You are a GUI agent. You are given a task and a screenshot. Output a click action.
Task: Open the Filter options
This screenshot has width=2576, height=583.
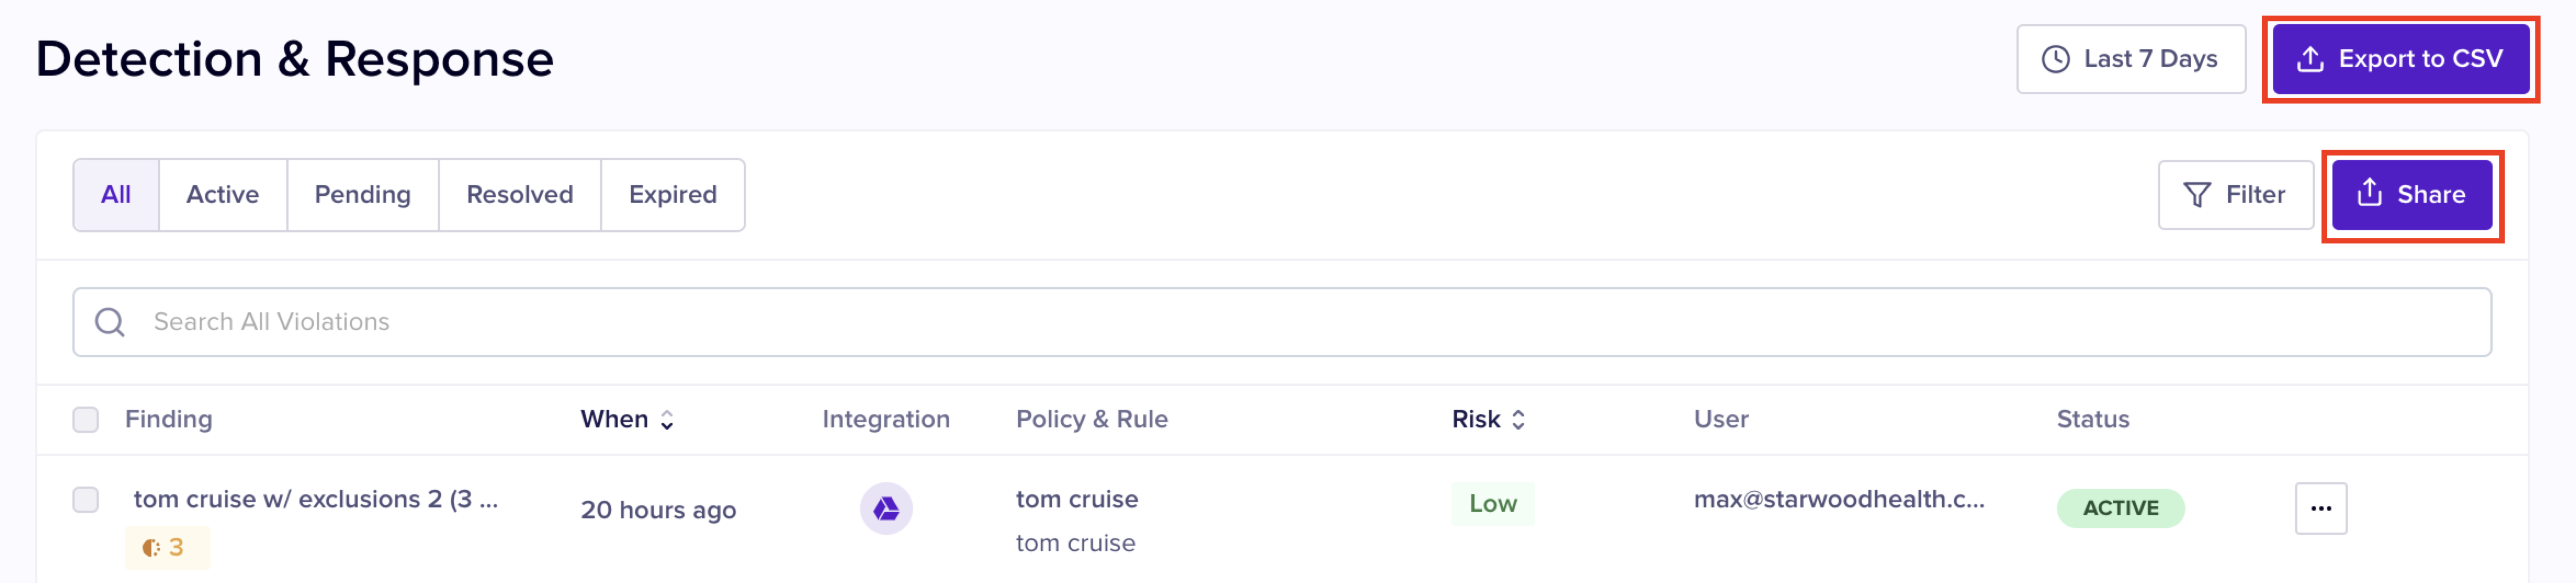(2235, 195)
